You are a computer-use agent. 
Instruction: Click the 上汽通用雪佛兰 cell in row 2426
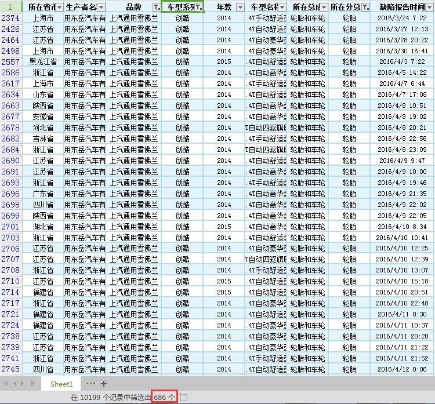pos(133,29)
